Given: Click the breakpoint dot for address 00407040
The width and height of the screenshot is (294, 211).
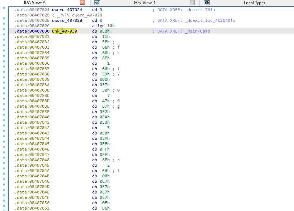Looking at the screenshot, I should (4, 115).
